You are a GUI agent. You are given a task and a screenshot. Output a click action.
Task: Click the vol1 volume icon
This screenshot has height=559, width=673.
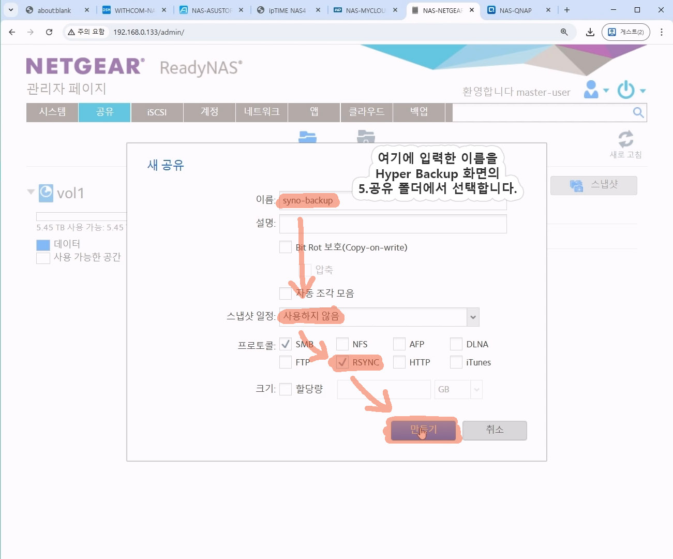[x=46, y=193]
